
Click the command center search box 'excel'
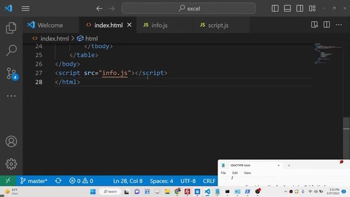[x=189, y=9]
